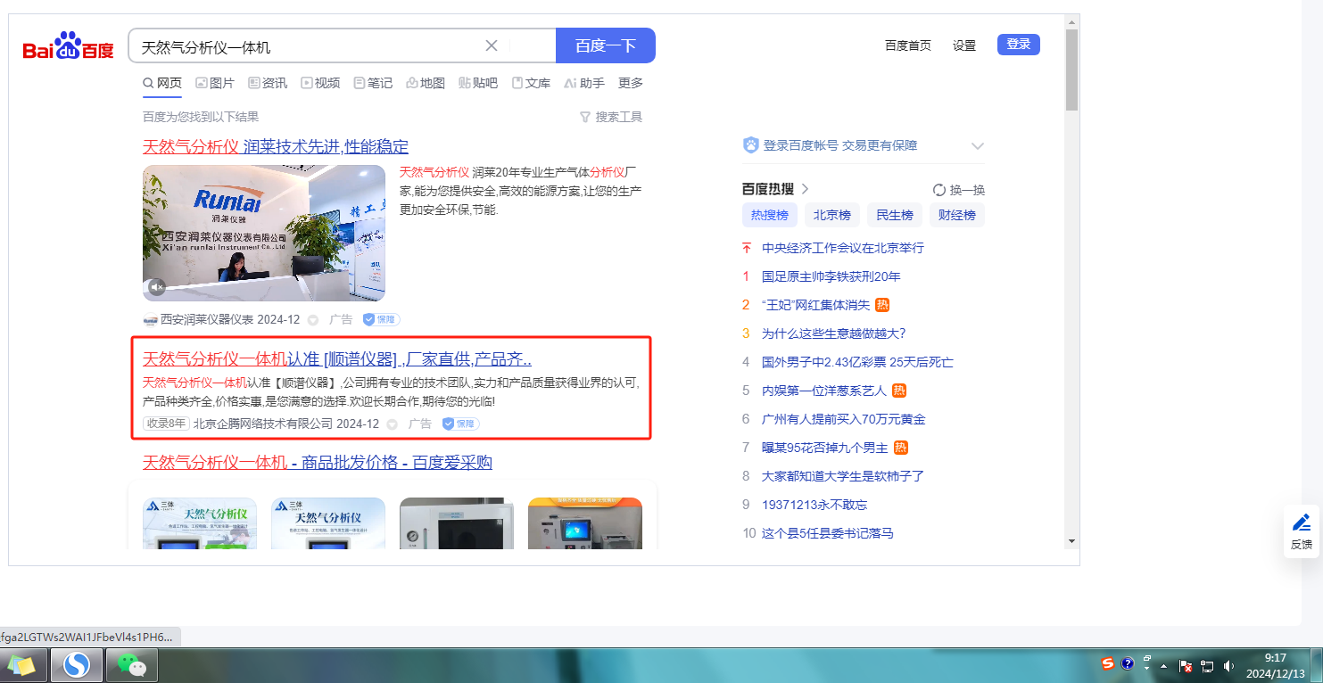Open WeChat from the taskbar

(132, 665)
